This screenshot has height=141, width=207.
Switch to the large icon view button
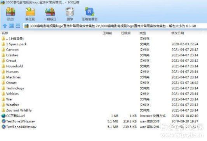point(11,26)
